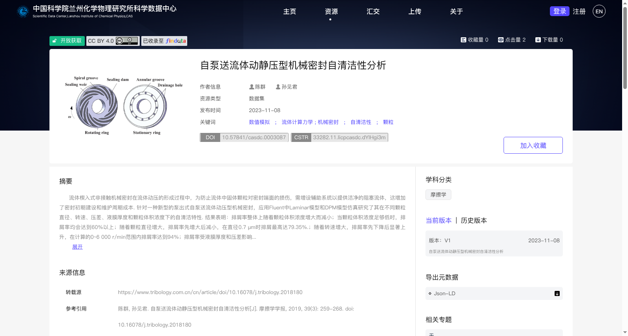Click the 点击量 eye icon
The height and width of the screenshot is (336, 628).
pos(501,40)
